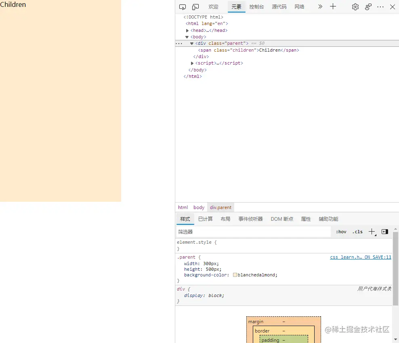Screen dimensions: 399x343
Task: Toggle .cls class editor button
Action: (x=357, y=232)
